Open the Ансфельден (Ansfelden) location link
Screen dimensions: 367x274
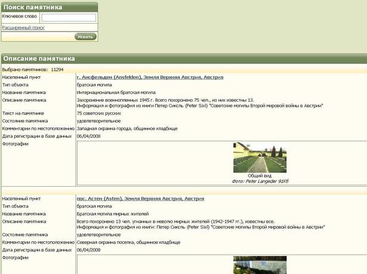[150, 77]
